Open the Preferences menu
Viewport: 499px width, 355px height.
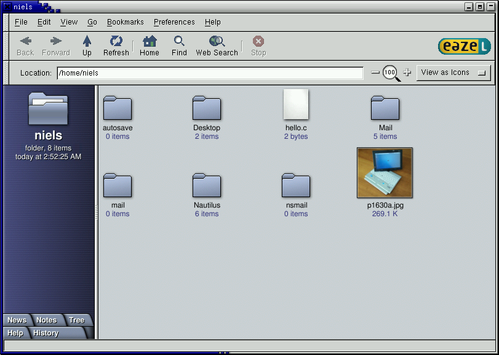tap(174, 22)
